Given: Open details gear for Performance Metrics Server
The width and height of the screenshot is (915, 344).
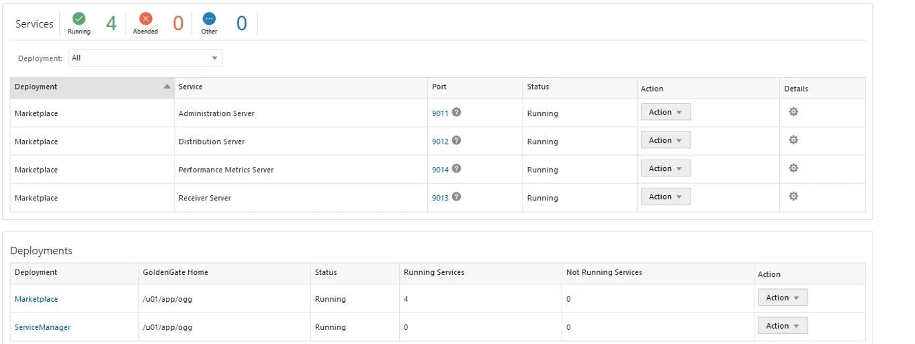Looking at the screenshot, I should point(793,168).
